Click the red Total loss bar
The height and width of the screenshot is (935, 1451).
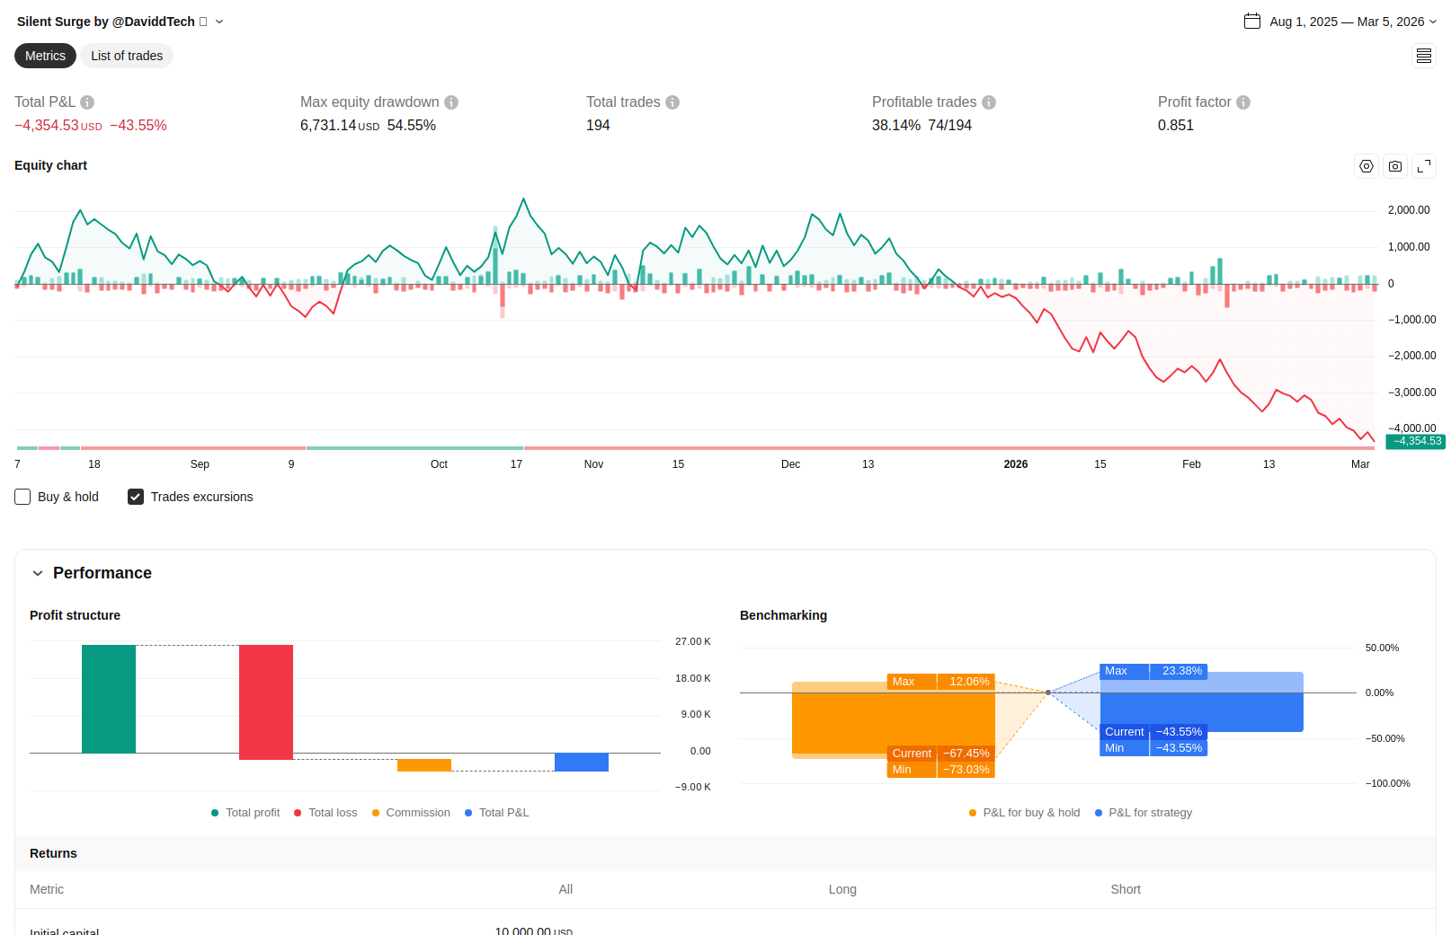pos(266,701)
